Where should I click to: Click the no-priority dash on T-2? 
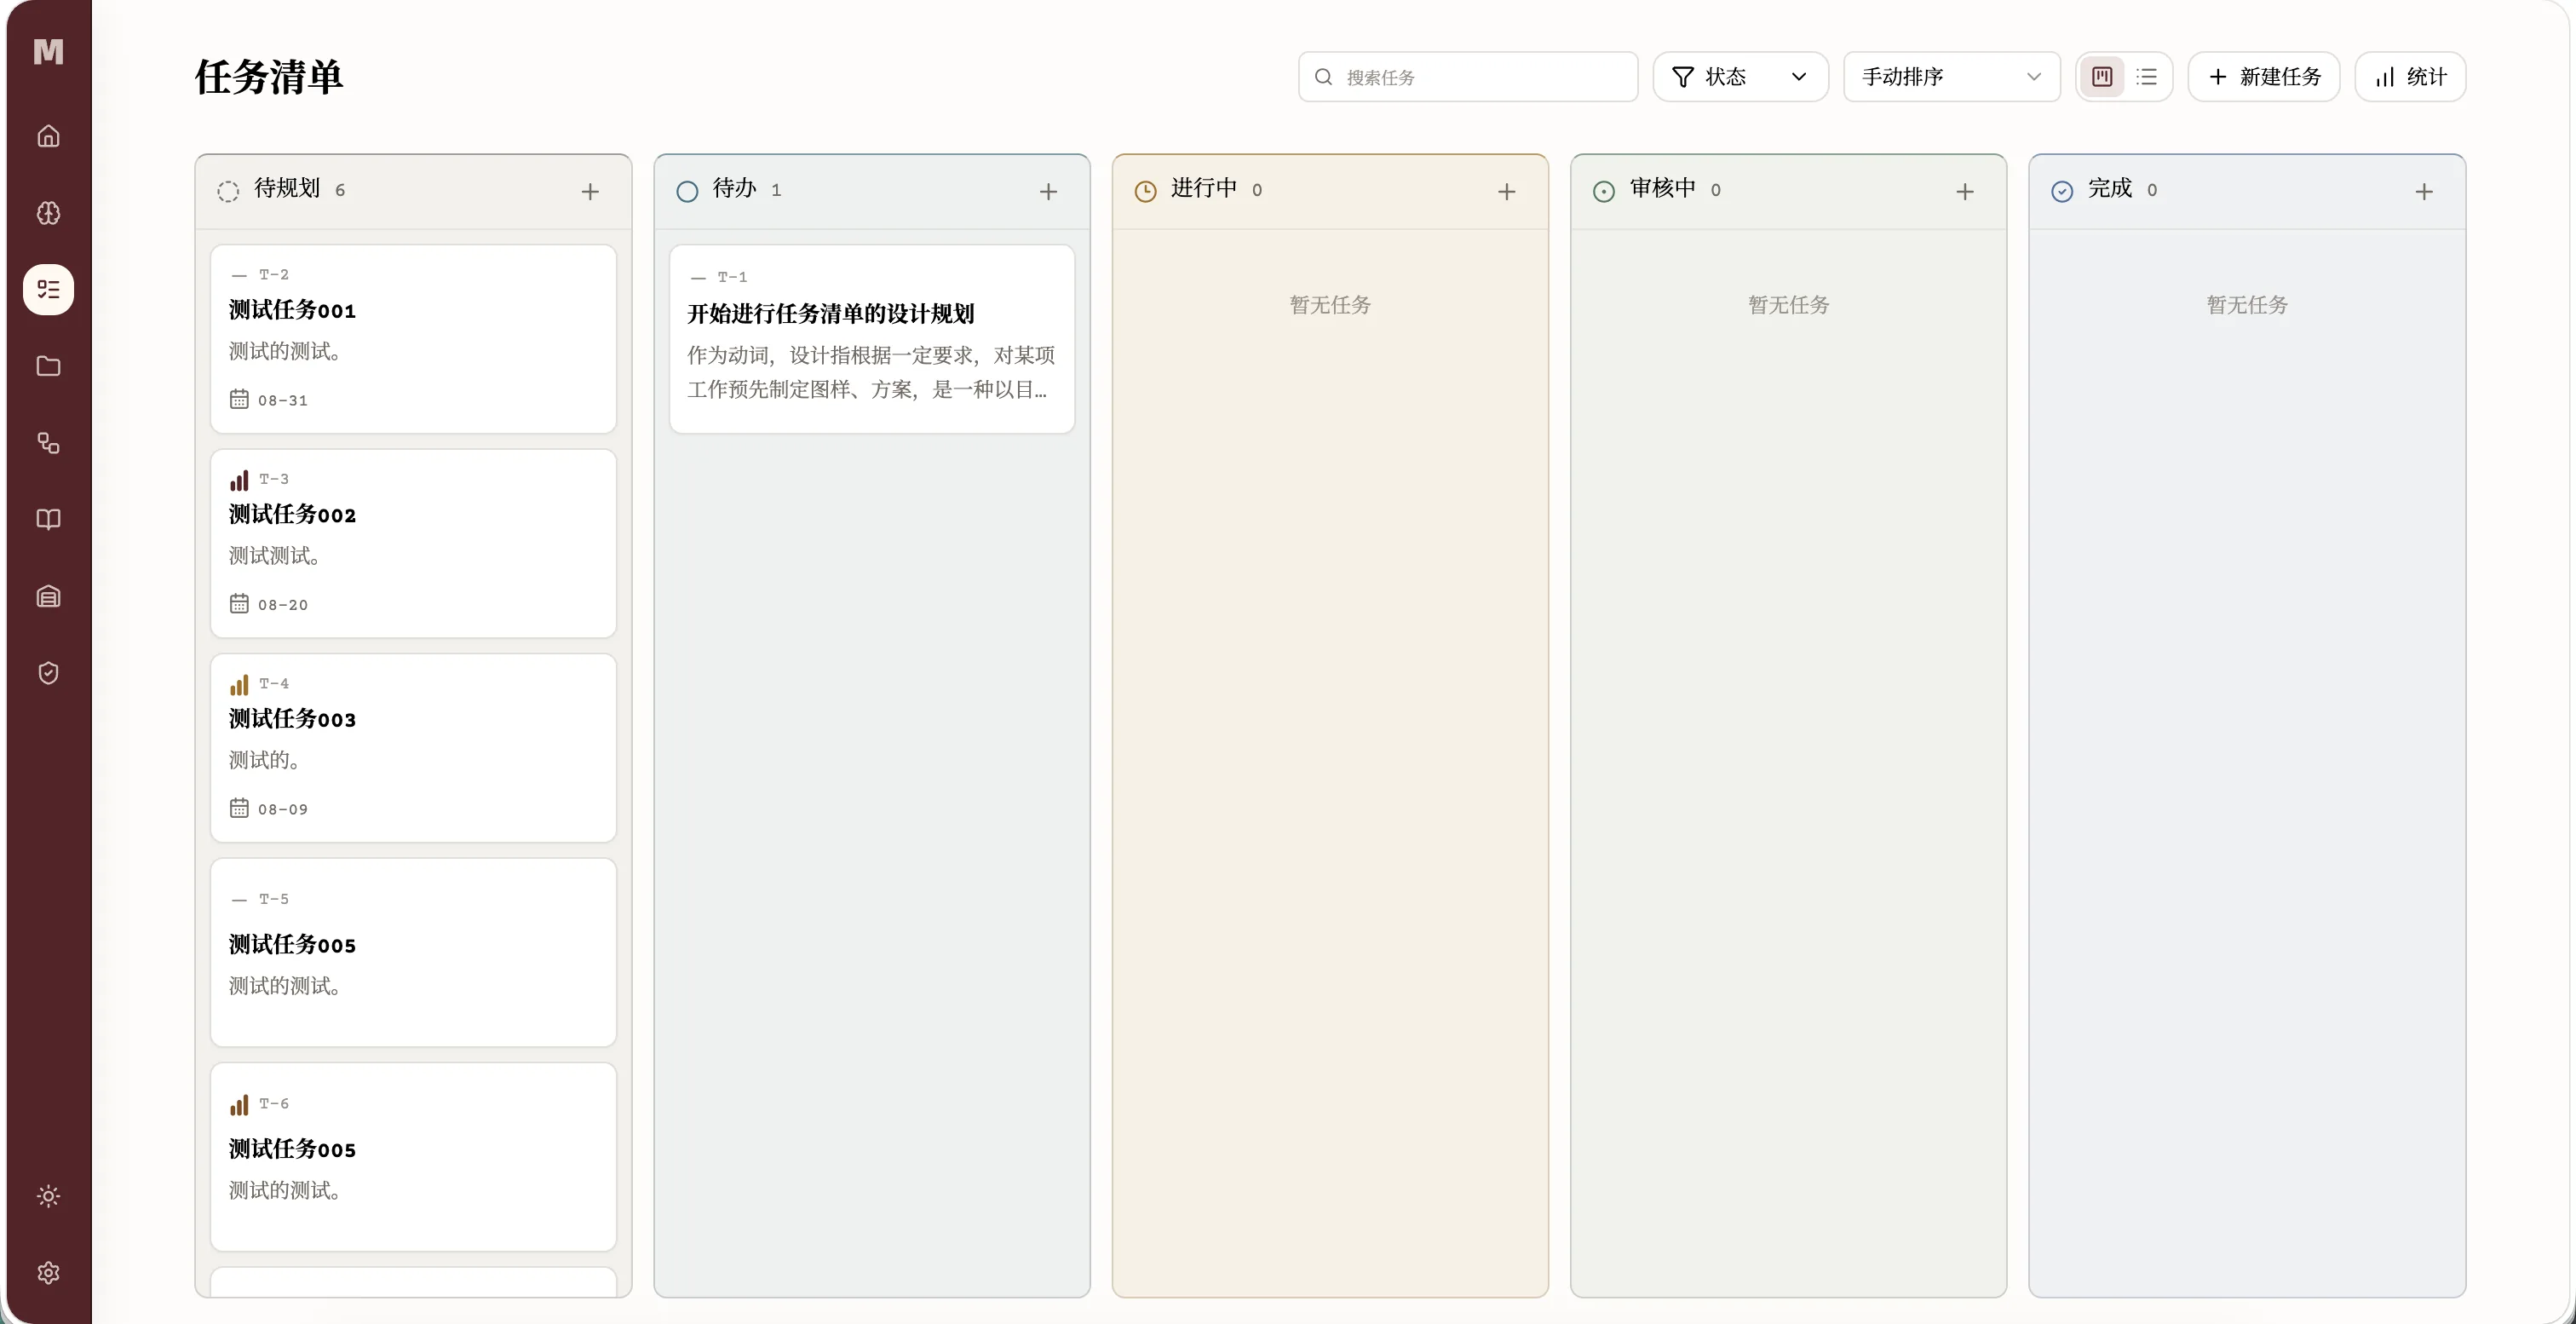tap(239, 275)
